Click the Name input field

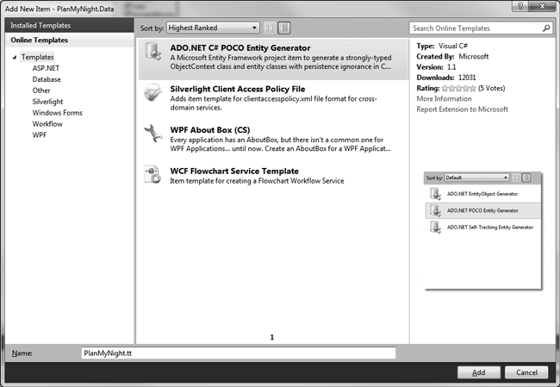point(238,353)
